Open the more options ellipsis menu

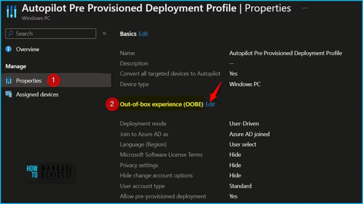point(305,8)
